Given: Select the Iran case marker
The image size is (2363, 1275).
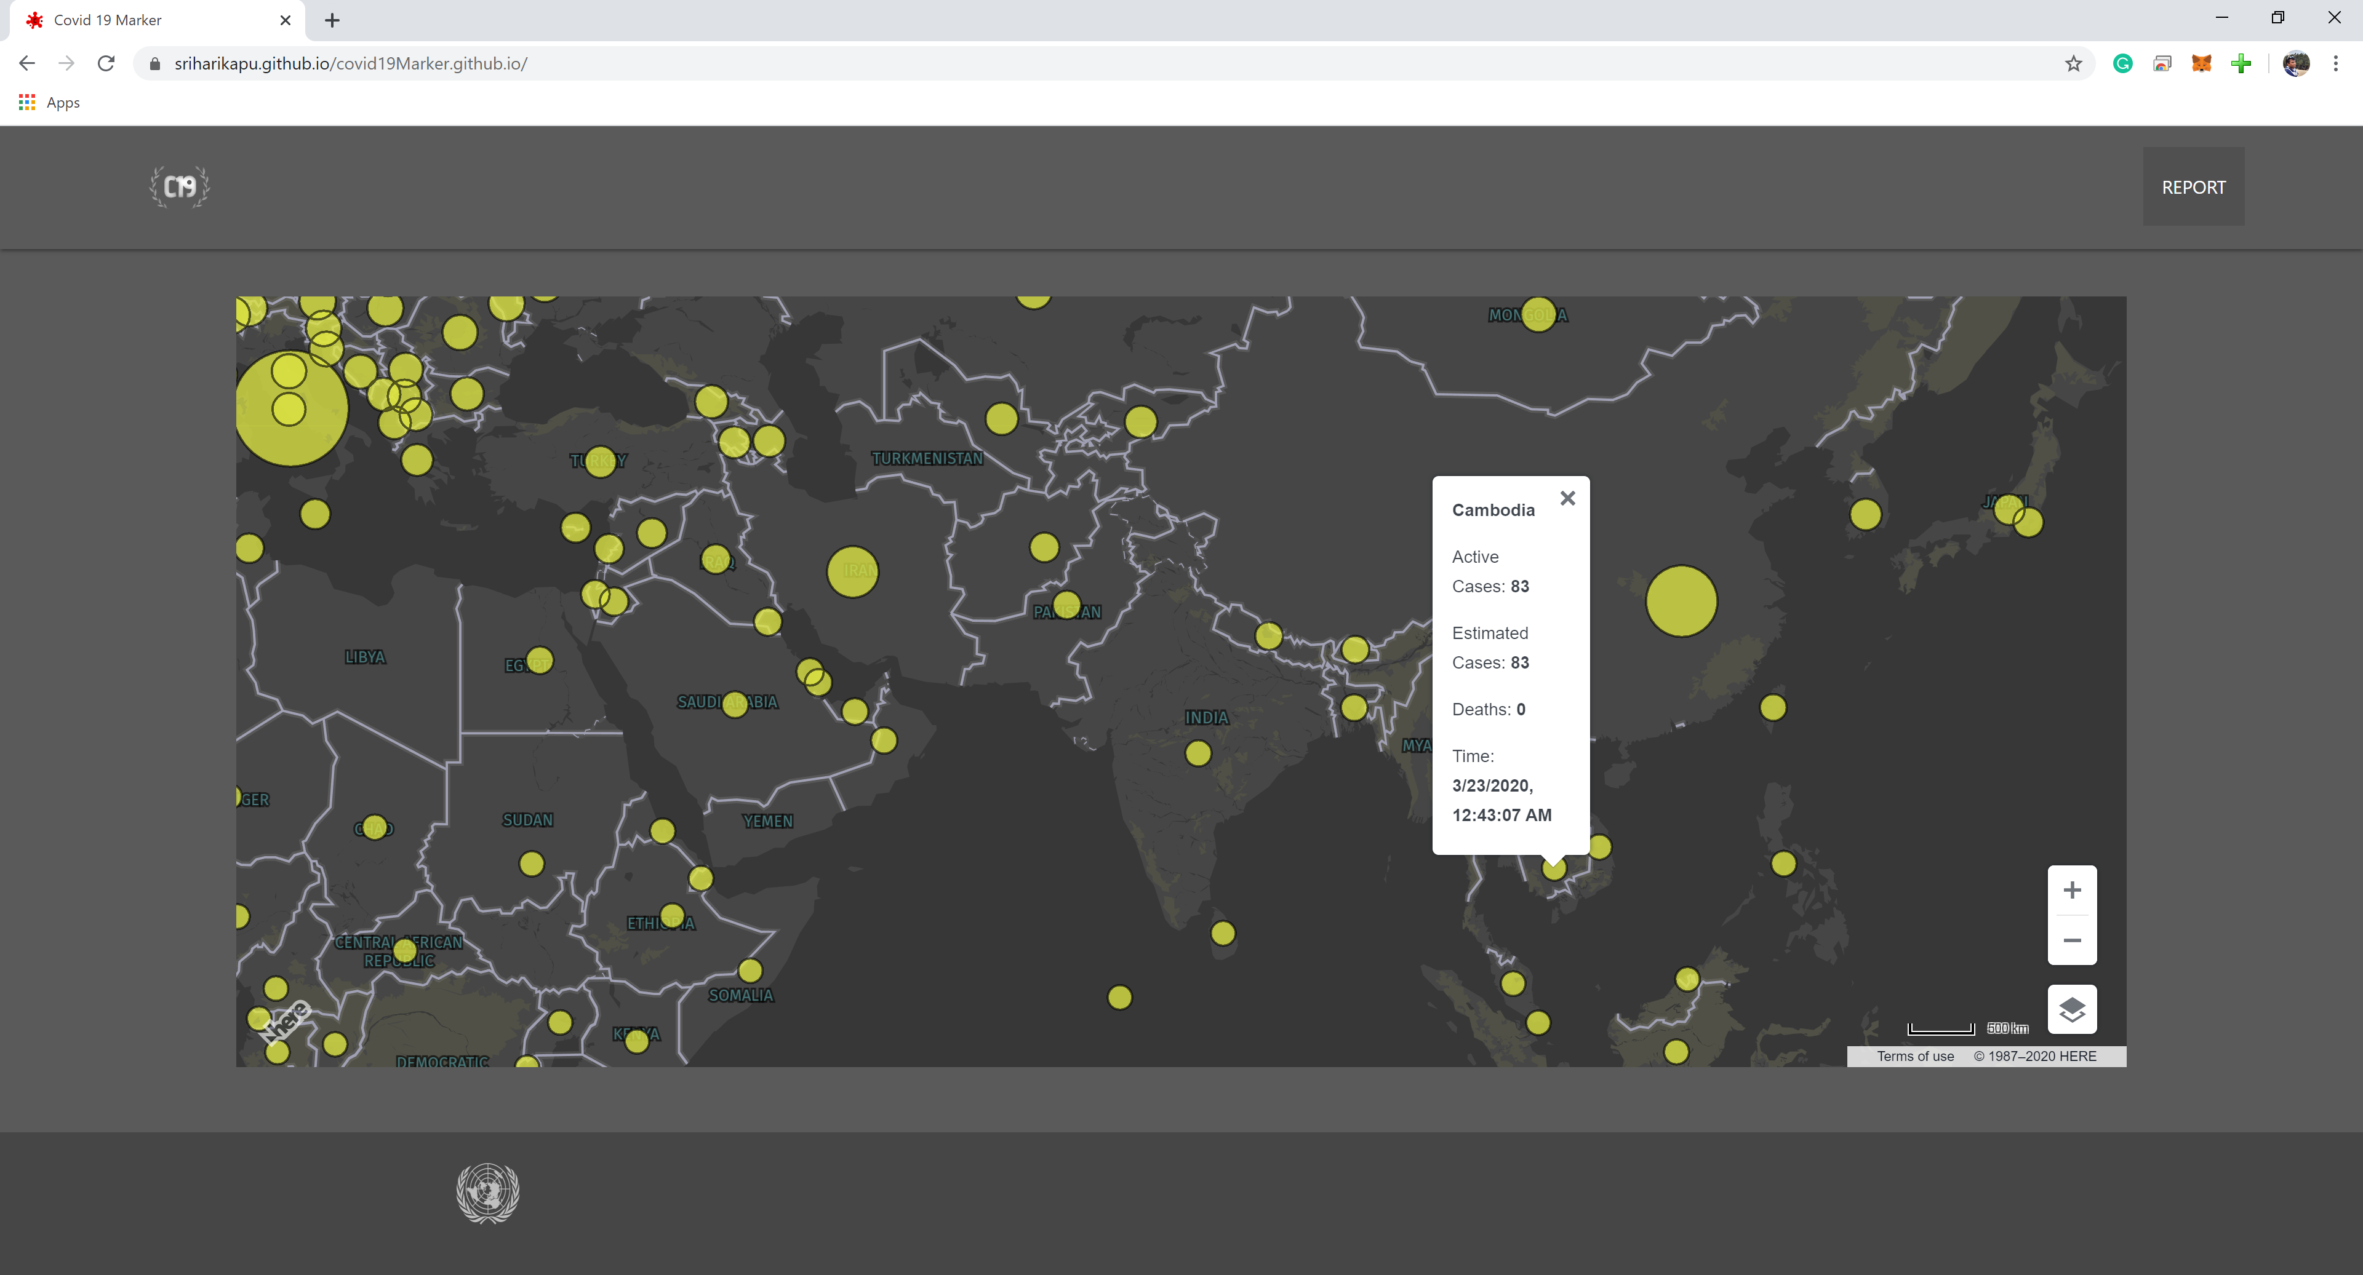Looking at the screenshot, I should click(852, 571).
